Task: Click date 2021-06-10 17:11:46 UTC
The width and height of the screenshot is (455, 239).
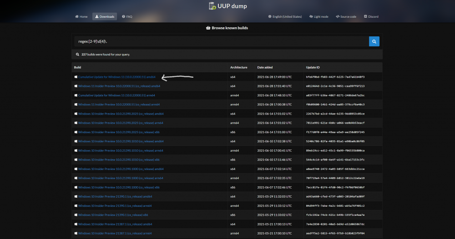Action: pos(274,159)
